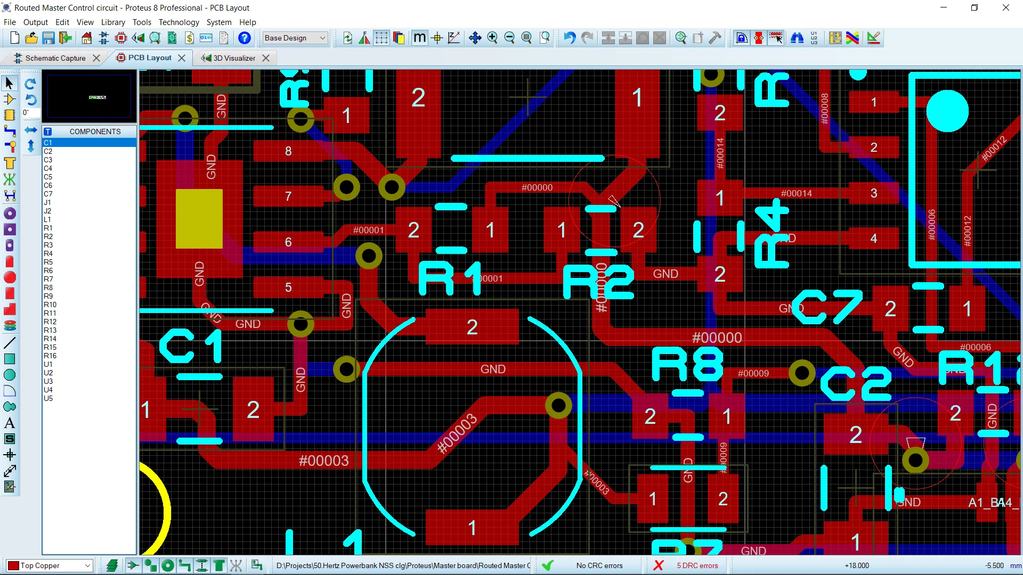Screen dimensions: 1023x575
Task: Select the 2D graphics Text tool
Action: [x=10, y=422]
